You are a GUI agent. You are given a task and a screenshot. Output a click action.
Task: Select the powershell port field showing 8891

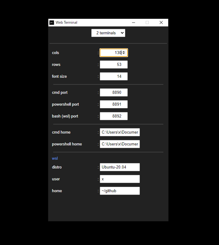(113, 104)
